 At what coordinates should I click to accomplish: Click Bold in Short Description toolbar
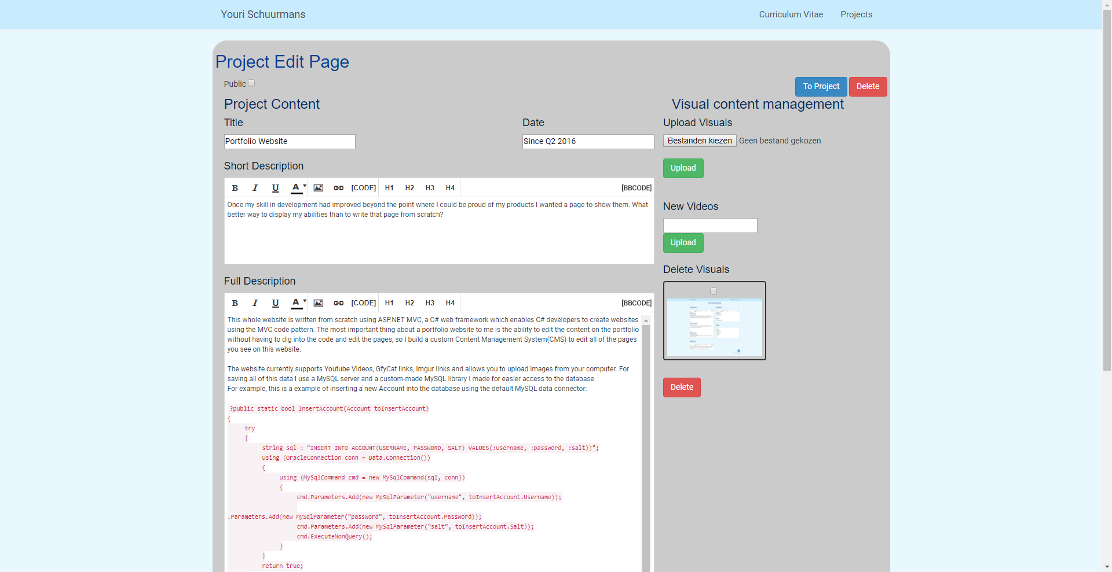pyautogui.click(x=235, y=188)
